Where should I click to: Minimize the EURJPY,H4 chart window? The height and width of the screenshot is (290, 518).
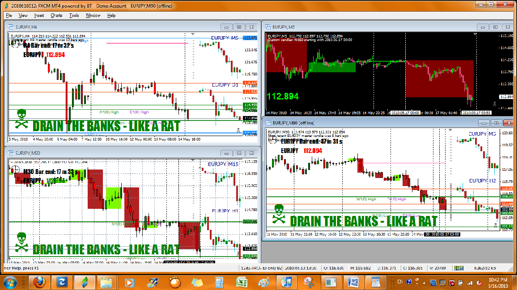point(226,27)
